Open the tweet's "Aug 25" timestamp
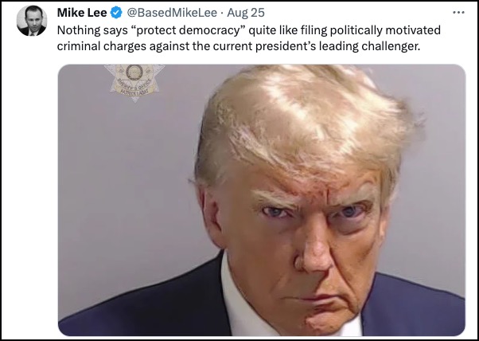 (x=246, y=13)
